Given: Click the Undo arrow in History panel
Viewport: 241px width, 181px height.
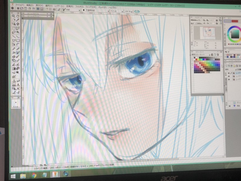Looking at the screenshot, I should click(x=226, y=52).
